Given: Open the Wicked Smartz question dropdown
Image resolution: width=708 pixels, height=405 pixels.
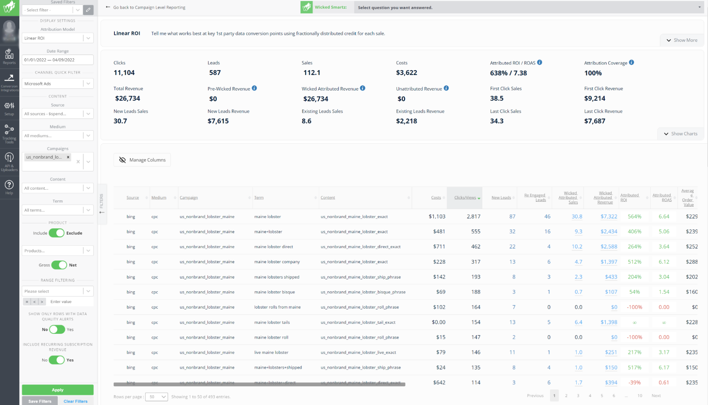Looking at the screenshot, I should coord(529,7).
